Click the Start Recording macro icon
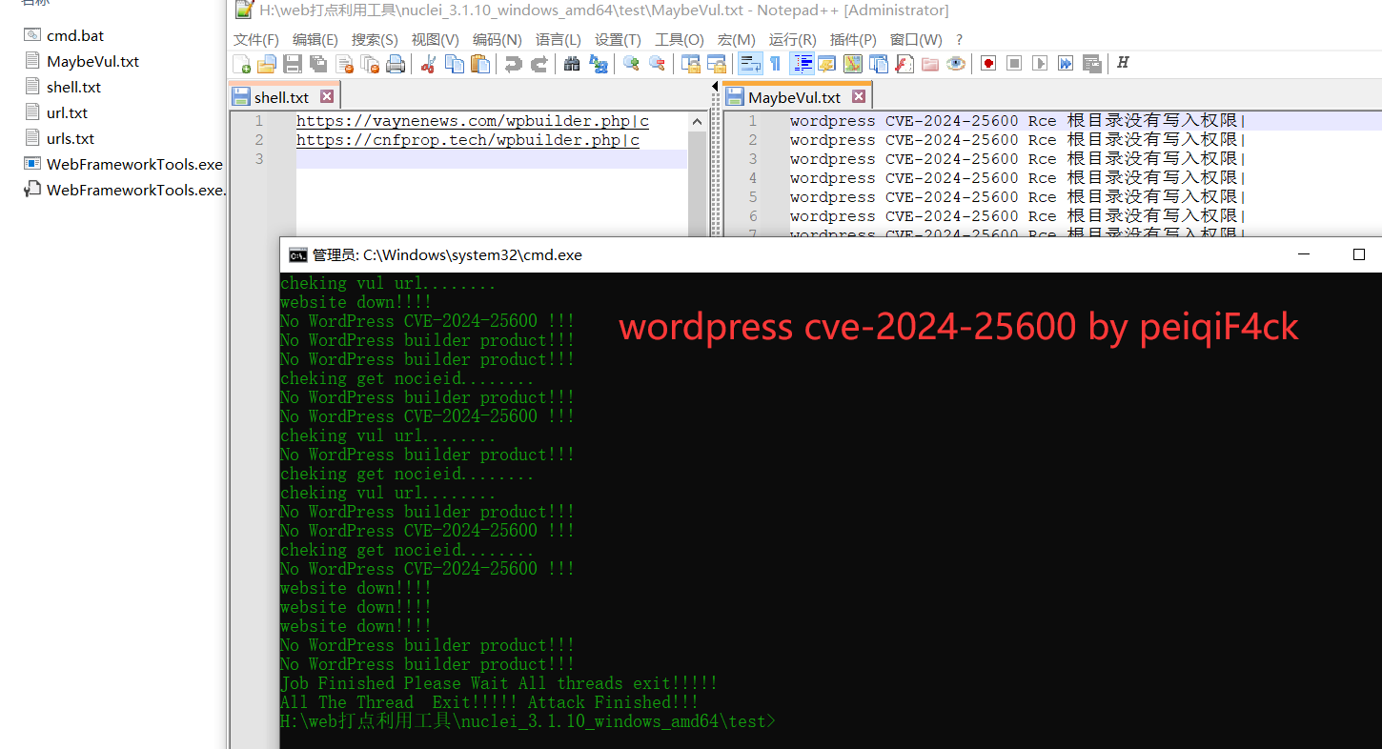 click(x=988, y=64)
